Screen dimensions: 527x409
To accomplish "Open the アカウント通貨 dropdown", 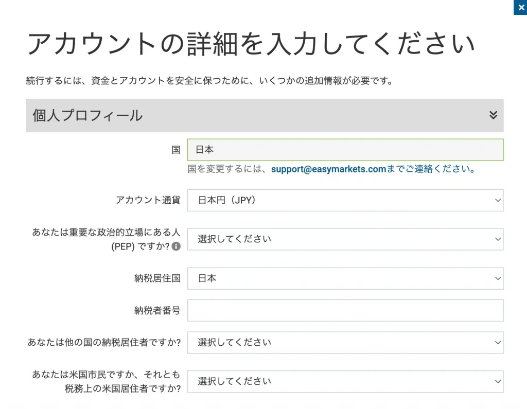I will [x=345, y=200].
